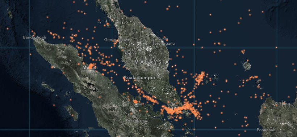Image resolution: width=297 pixels, height=137 pixels.
Task: Click the Kuching city label
Action: 282,104
